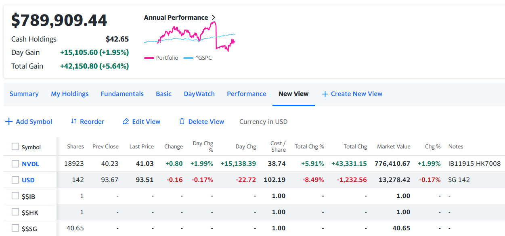Open the Fundamentals tab

[x=122, y=94]
